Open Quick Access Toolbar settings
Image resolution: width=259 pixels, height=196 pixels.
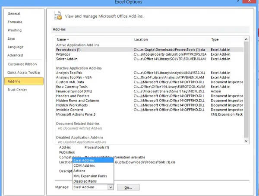[24, 73]
